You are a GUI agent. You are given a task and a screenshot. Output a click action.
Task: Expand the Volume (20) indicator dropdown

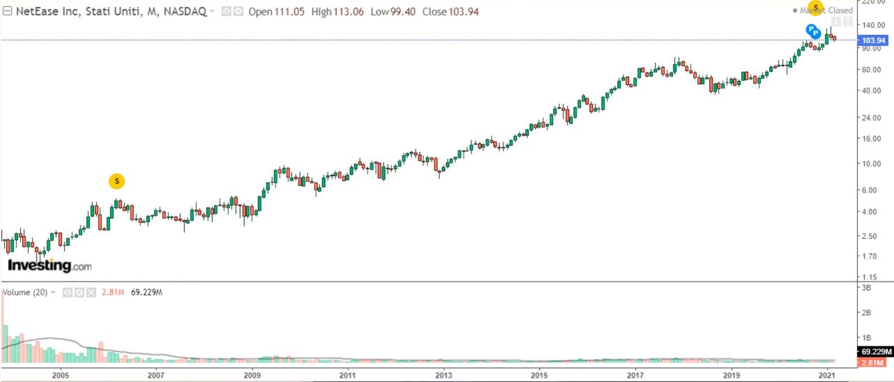click(x=53, y=293)
